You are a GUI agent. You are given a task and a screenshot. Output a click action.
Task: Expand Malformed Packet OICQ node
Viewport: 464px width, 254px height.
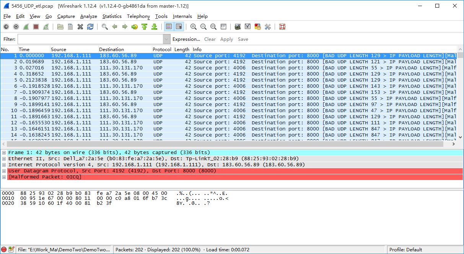tap(4, 177)
